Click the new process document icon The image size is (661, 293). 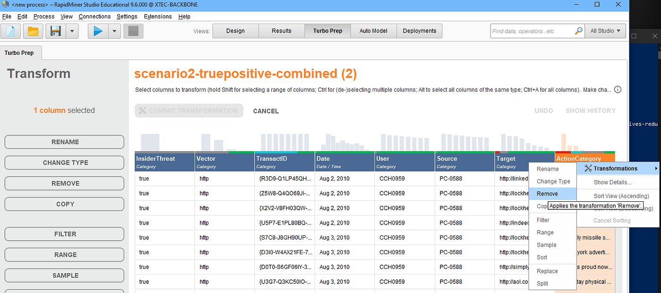(11, 31)
